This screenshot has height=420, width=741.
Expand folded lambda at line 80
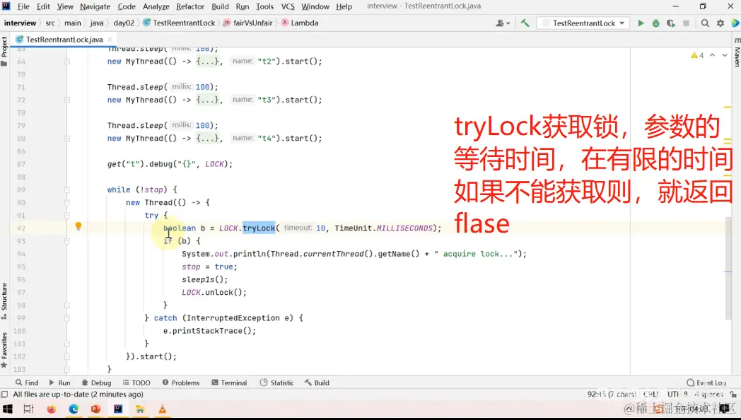[67, 139]
